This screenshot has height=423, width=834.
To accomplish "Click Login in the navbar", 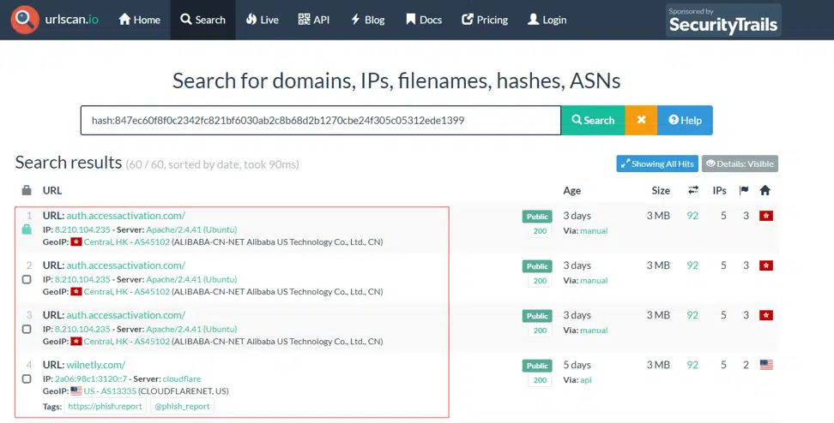I will pyautogui.click(x=547, y=20).
